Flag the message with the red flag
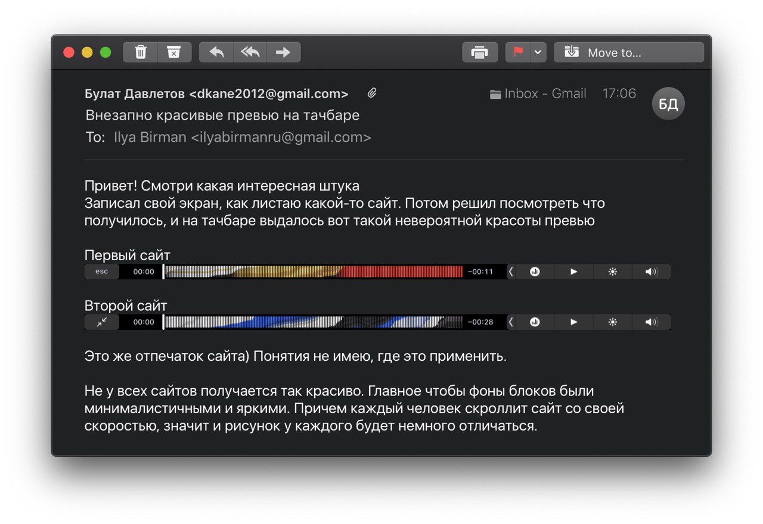 [x=518, y=52]
